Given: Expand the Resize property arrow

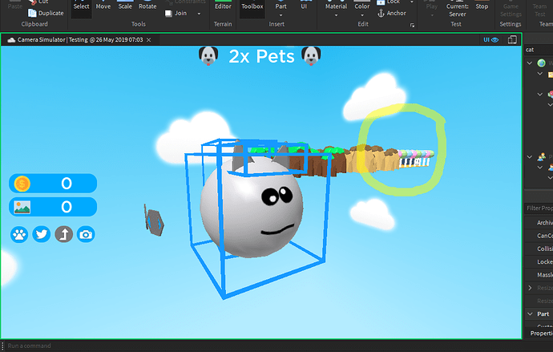Looking at the screenshot, I should pyautogui.click(x=530, y=288).
